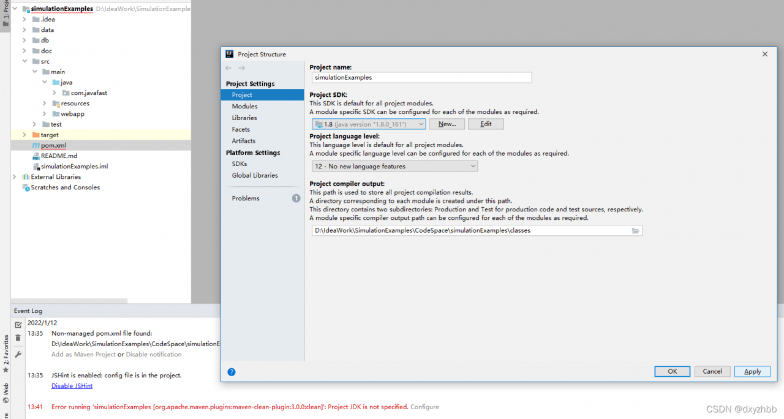Open the Favorites tool window tab

tap(6, 353)
